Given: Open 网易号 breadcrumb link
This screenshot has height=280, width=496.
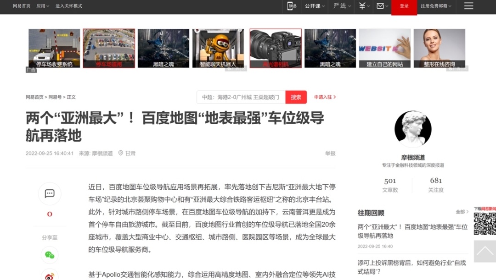Looking at the screenshot, I should click(x=55, y=97).
